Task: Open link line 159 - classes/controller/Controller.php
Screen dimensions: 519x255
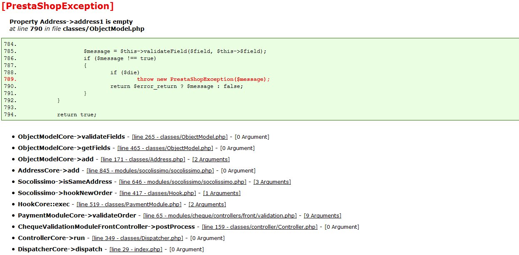Action: 260,227
